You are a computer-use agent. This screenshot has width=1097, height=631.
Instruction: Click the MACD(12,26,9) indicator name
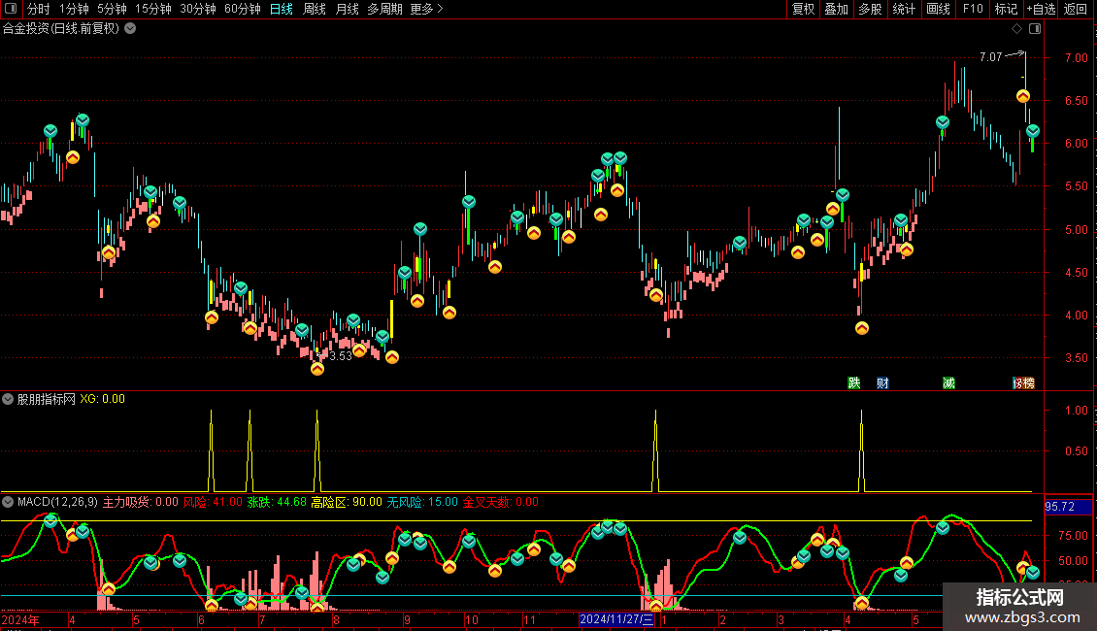(57, 502)
